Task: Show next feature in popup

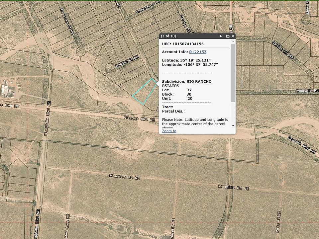Action: (221, 36)
